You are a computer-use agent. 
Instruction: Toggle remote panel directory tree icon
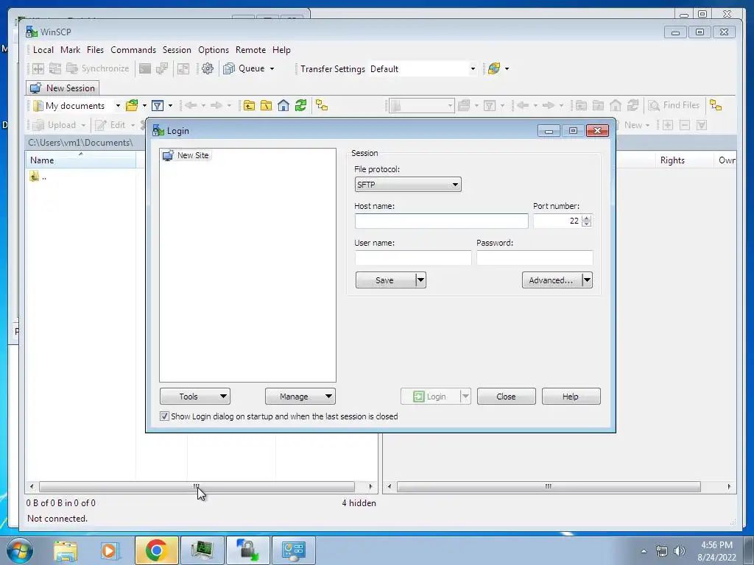click(x=716, y=106)
